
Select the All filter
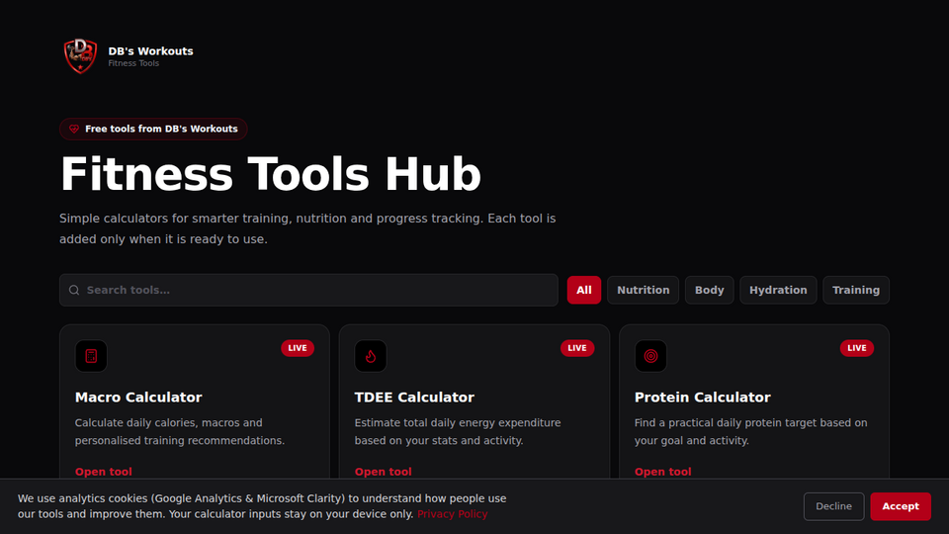click(x=584, y=290)
